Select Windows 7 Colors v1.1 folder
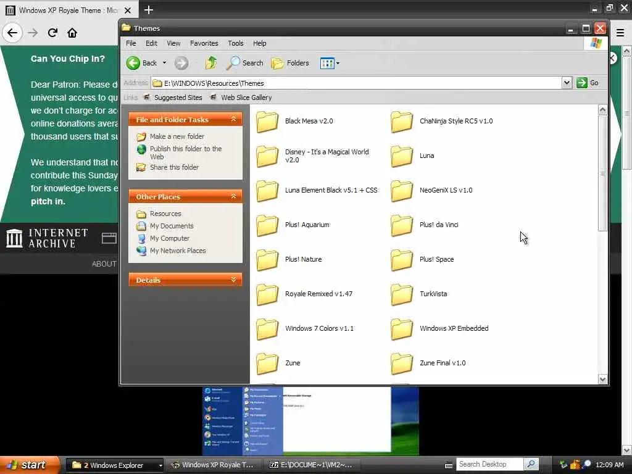632x474 pixels. (x=305, y=330)
